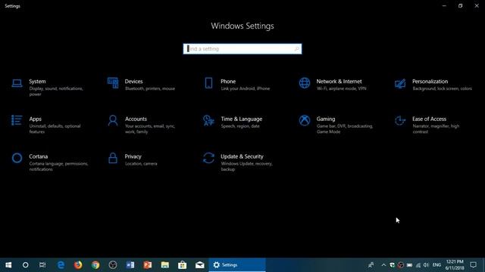The width and height of the screenshot is (485, 272).
Task: Open the battery tray icon
Action: point(409,265)
